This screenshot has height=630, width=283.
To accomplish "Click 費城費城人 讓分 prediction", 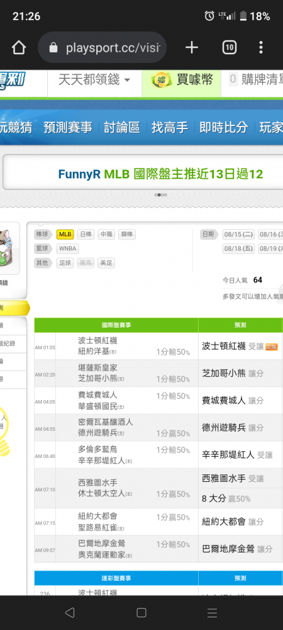I will [x=233, y=401].
